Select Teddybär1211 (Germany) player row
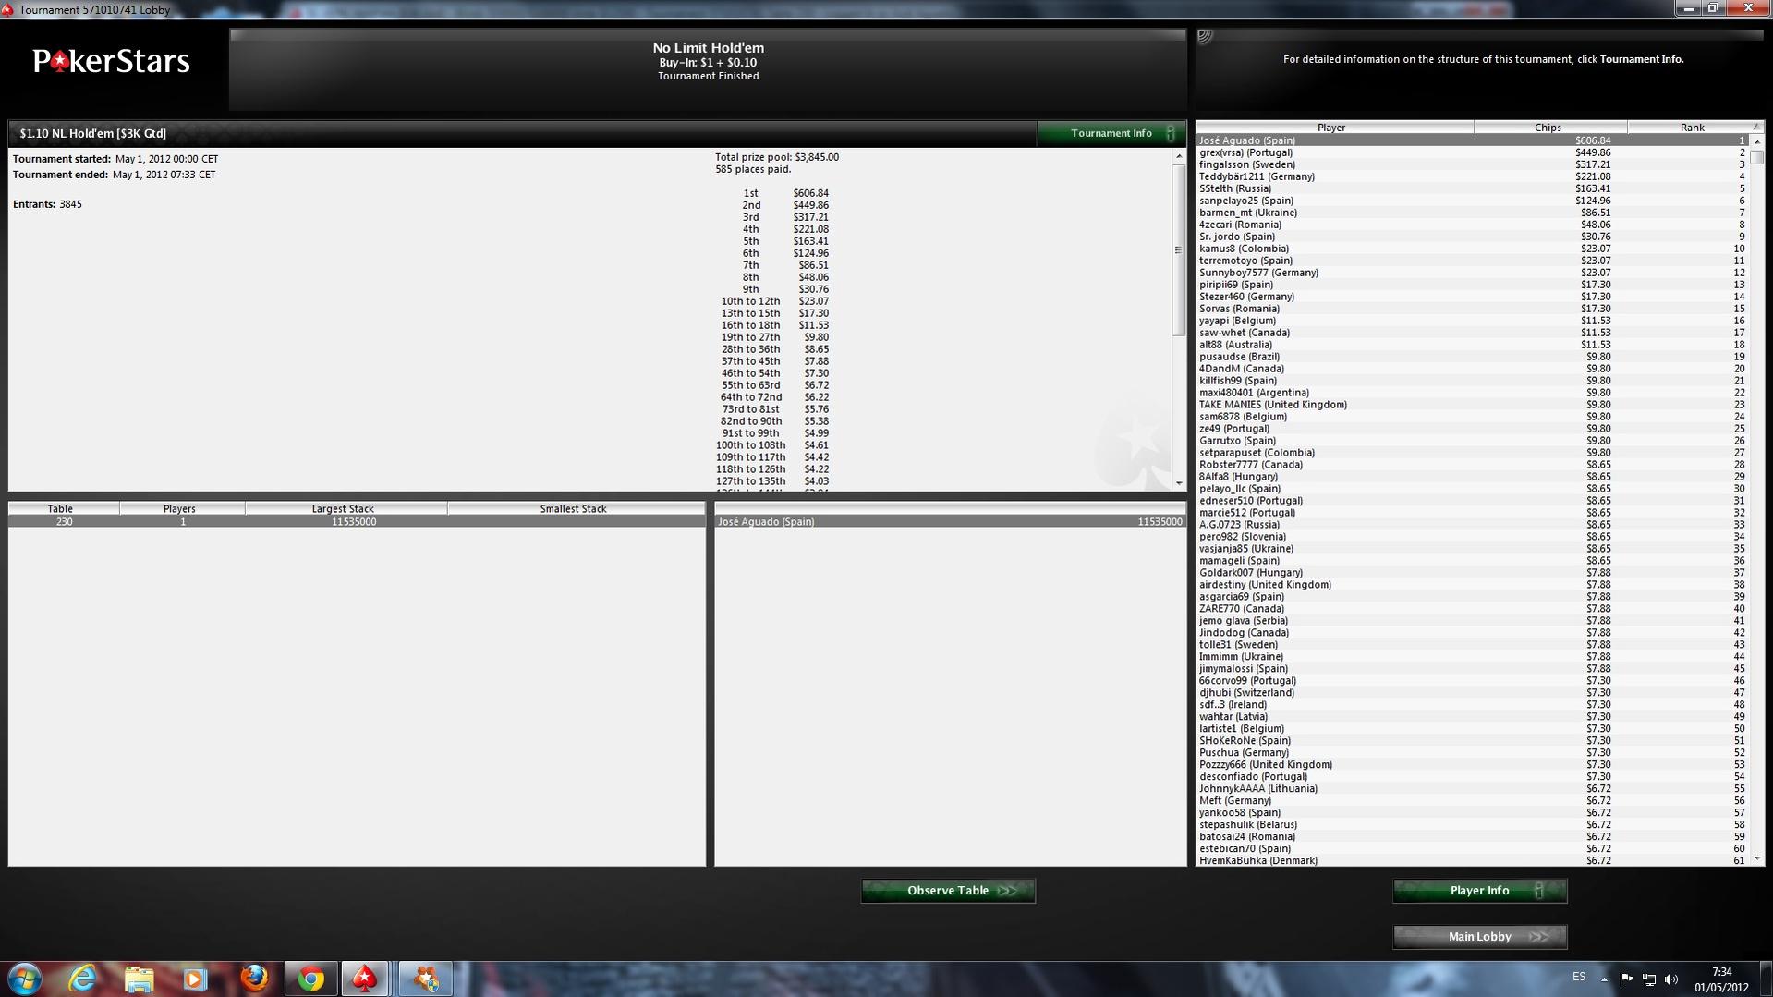 [x=1472, y=176]
